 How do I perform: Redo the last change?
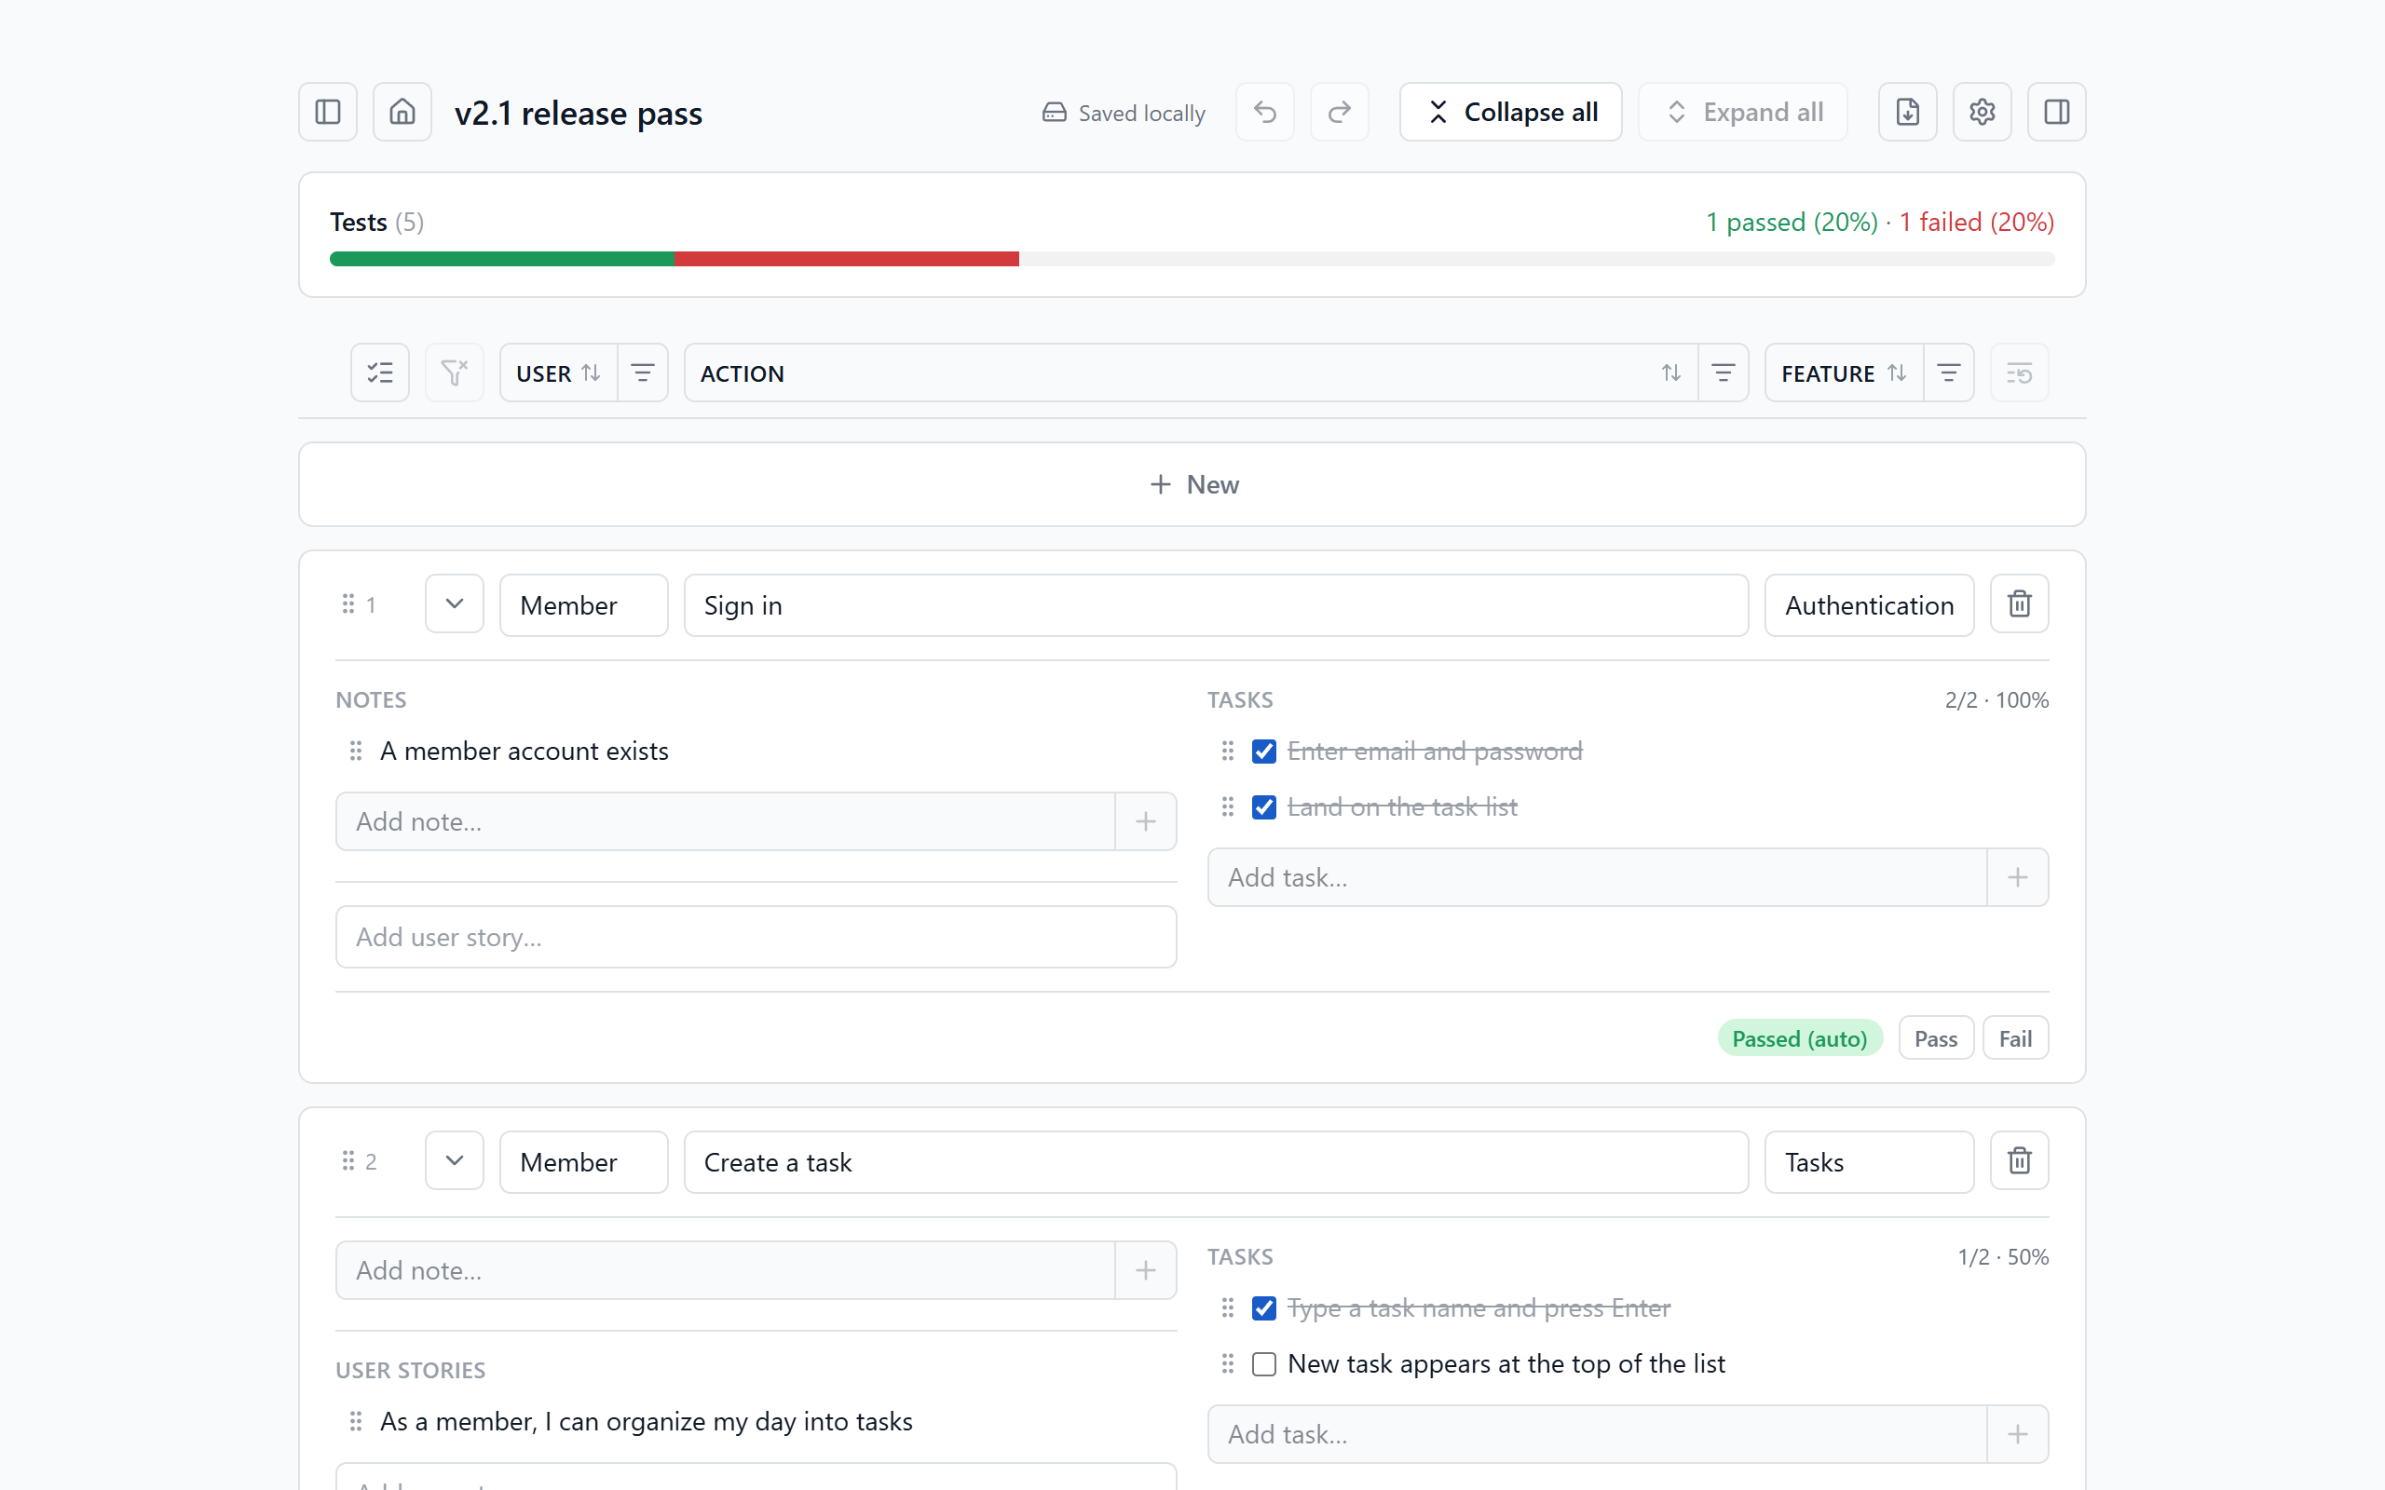pos(1340,113)
